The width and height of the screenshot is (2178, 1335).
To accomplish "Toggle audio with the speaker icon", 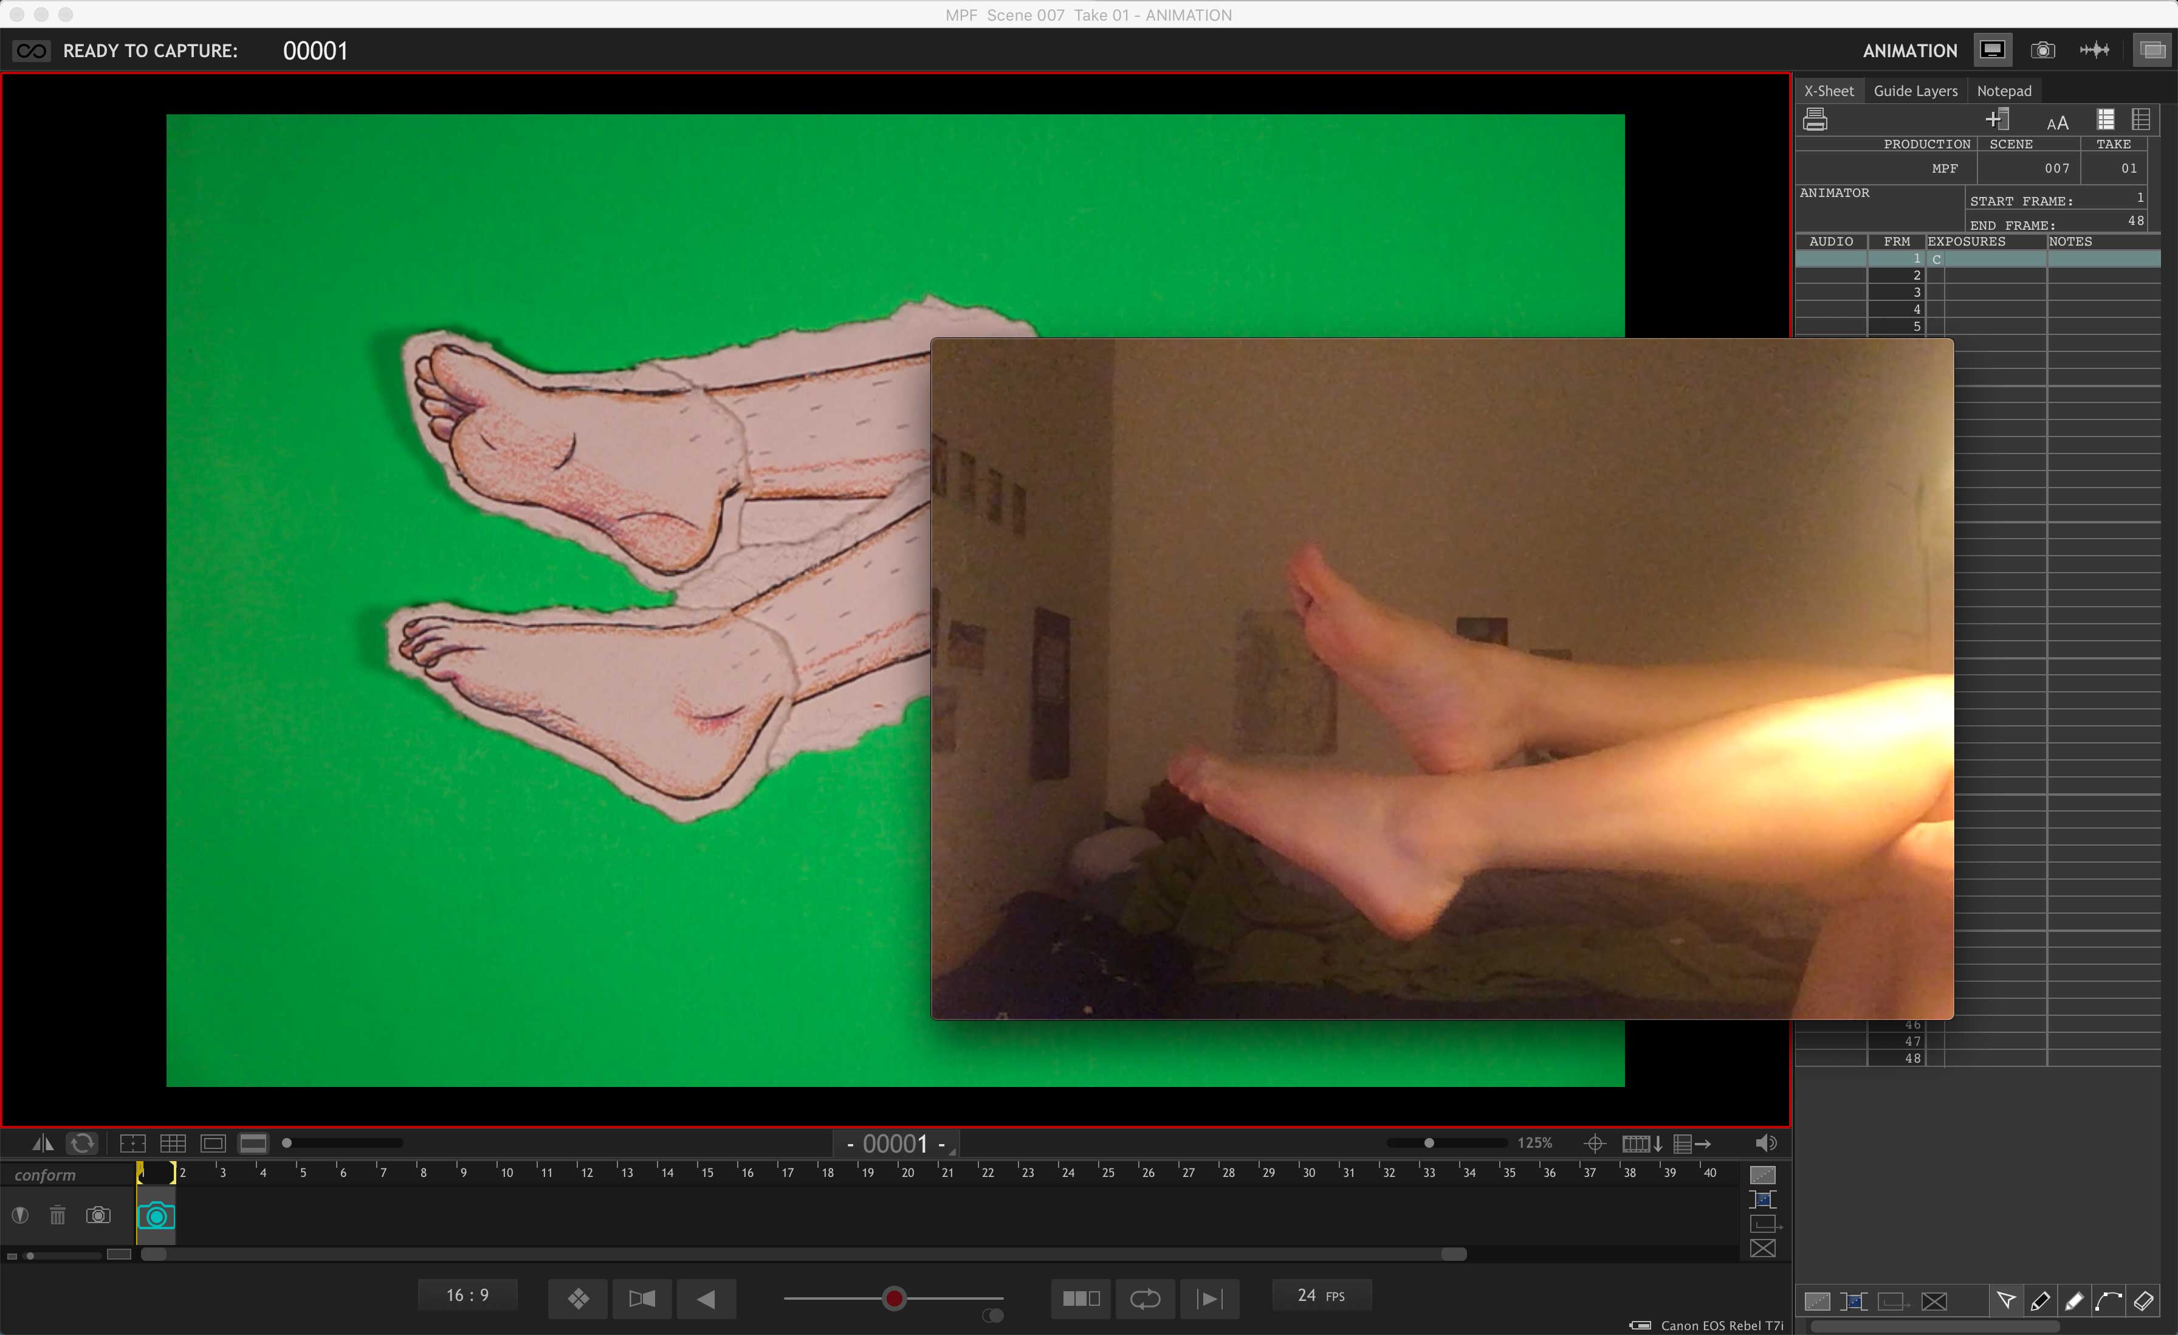I will point(1765,1143).
